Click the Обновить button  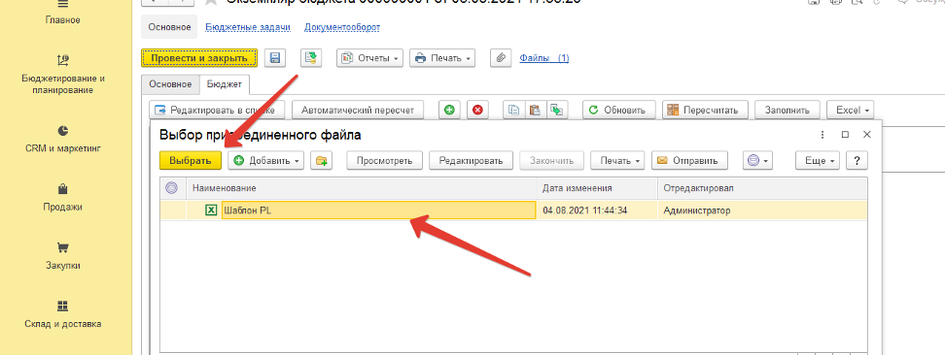[x=618, y=111]
